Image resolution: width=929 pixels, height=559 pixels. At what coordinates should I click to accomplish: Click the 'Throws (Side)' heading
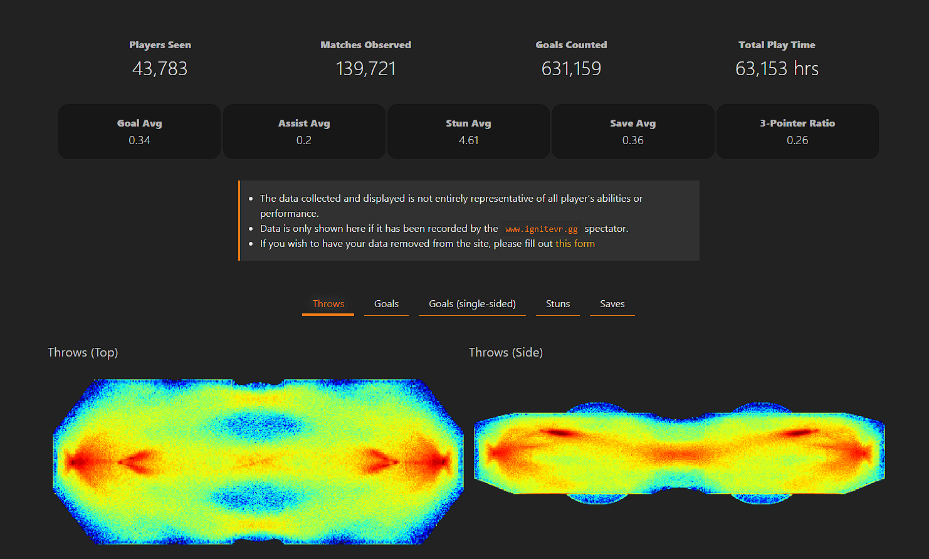[505, 352]
